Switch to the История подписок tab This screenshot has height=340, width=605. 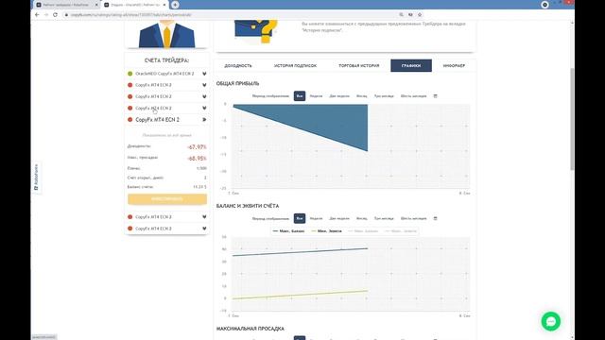(295, 66)
